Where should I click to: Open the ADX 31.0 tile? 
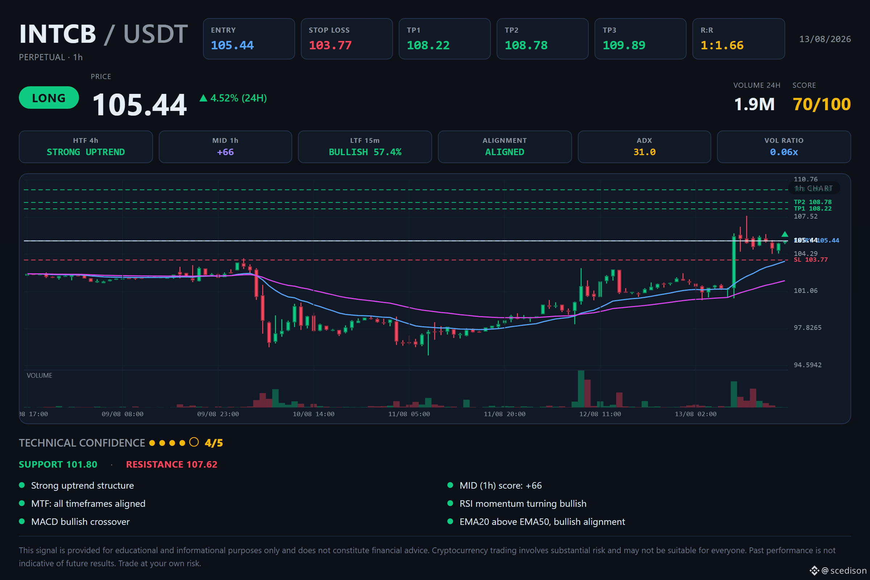(645, 147)
